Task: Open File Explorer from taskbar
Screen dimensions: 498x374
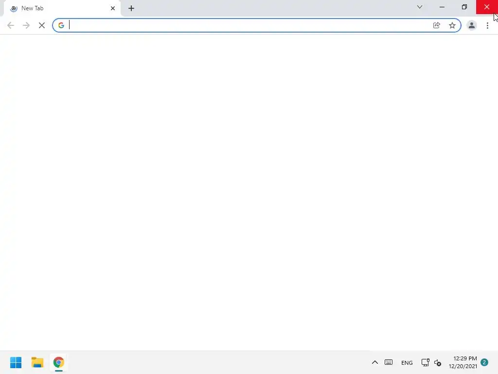Action: [x=37, y=362]
